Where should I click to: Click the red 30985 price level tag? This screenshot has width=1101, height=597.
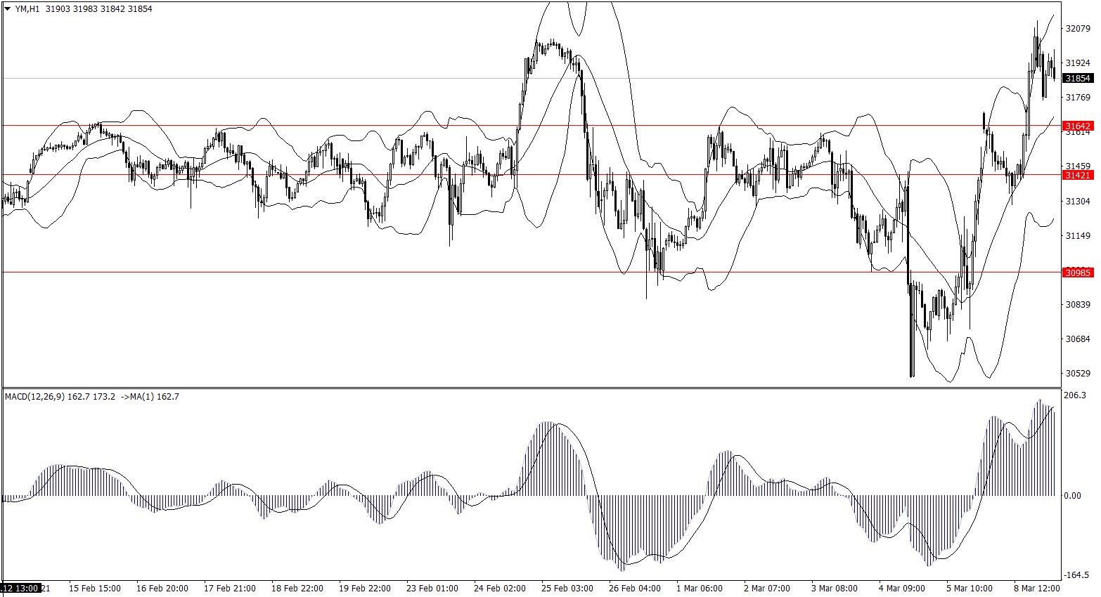click(x=1078, y=273)
